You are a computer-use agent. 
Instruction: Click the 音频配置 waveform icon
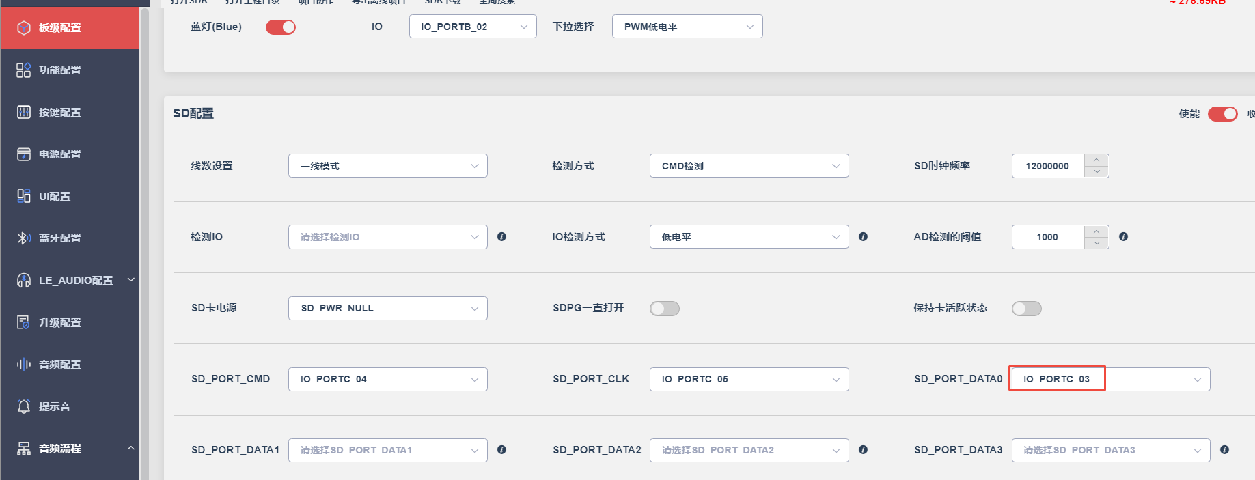24,365
